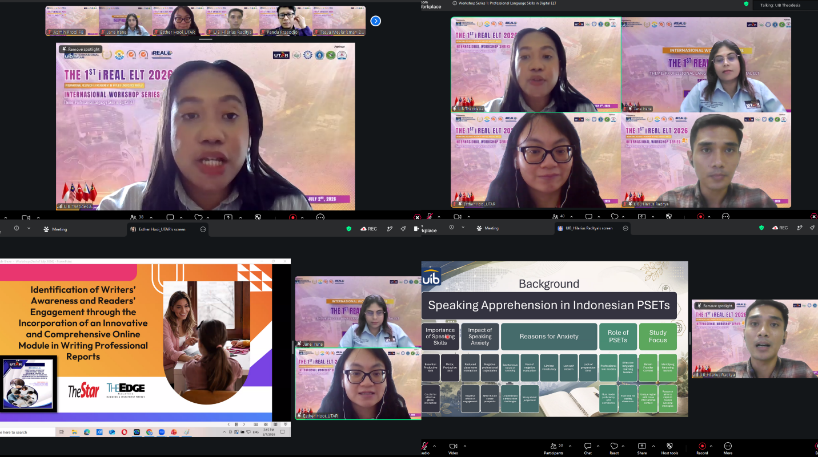Toggle the labeled Record button
The height and width of the screenshot is (457, 818).
pos(702,448)
